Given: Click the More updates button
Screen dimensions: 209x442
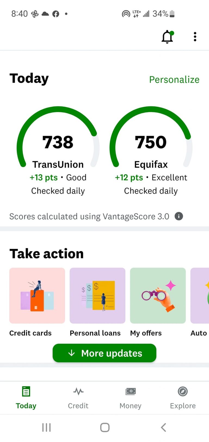Looking at the screenshot, I should tap(104, 353).
